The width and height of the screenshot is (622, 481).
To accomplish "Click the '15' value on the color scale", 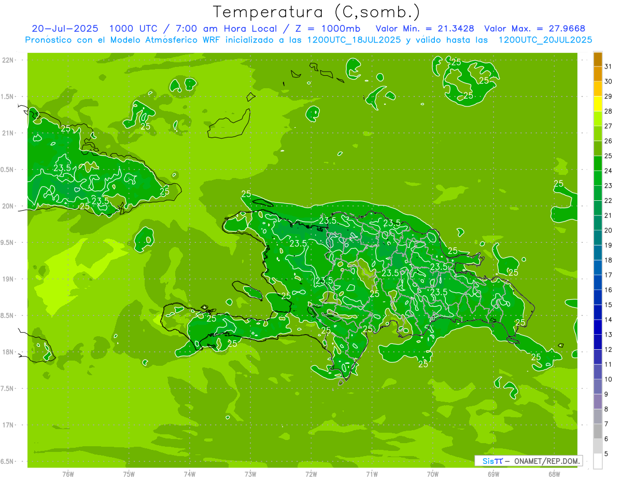I will pyautogui.click(x=608, y=305).
